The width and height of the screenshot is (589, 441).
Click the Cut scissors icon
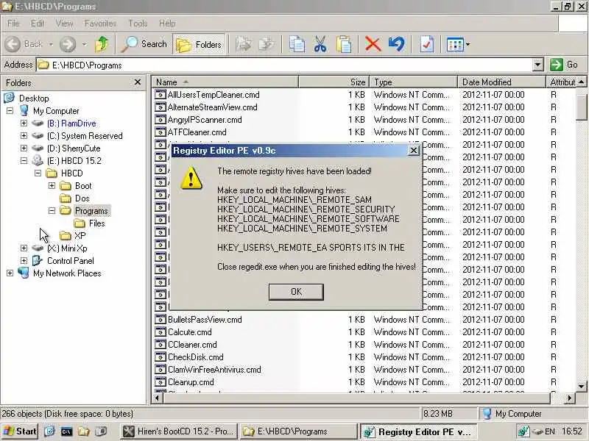pyautogui.click(x=320, y=44)
